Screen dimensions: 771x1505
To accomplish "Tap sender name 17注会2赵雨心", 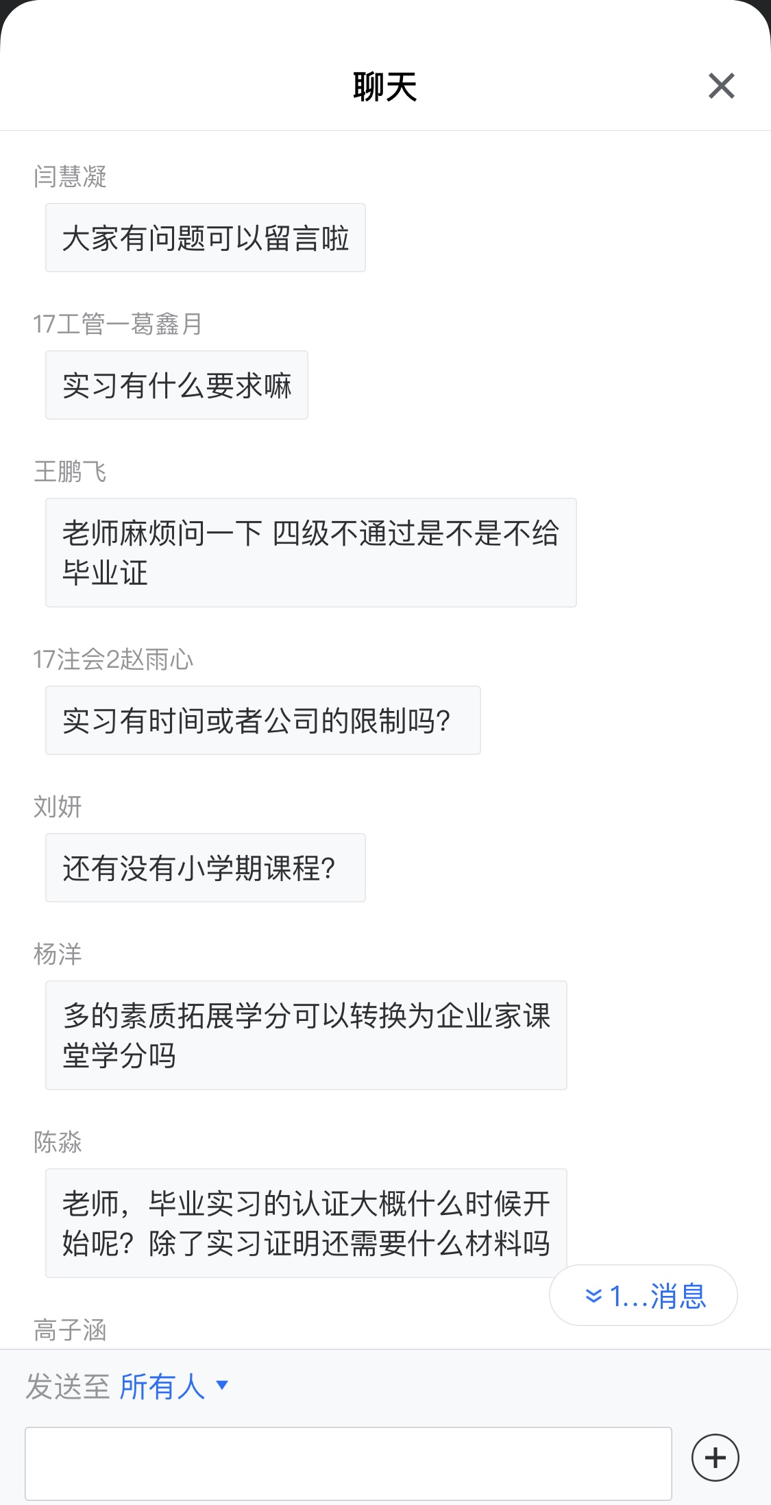I will pos(113,660).
